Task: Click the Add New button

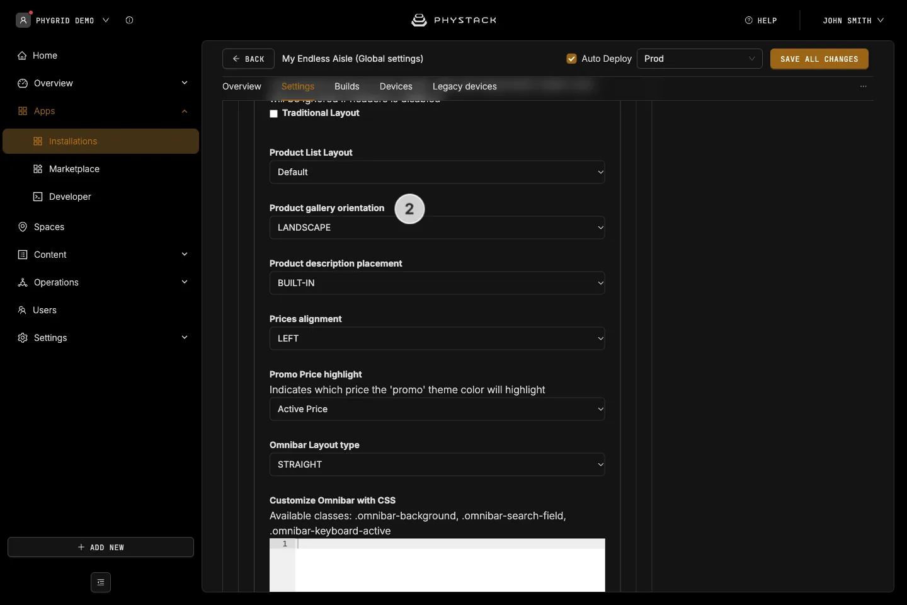Action: pyautogui.click(x=101, y=547)
